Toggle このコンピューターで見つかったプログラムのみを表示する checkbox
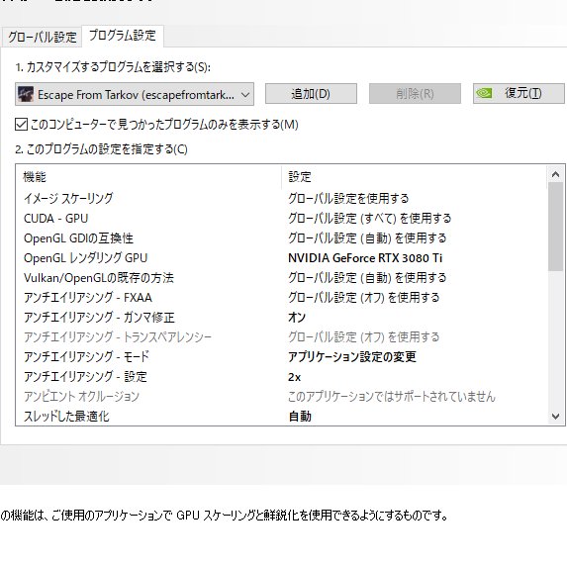Viewport: 567px width, 567px height. [22, 125]
